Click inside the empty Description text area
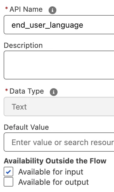Screen dimensions: 114x192 [x=59, y=65]
